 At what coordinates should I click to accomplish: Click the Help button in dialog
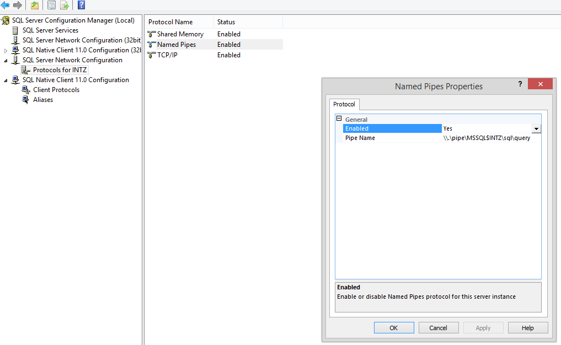click(x=528, y=328)
